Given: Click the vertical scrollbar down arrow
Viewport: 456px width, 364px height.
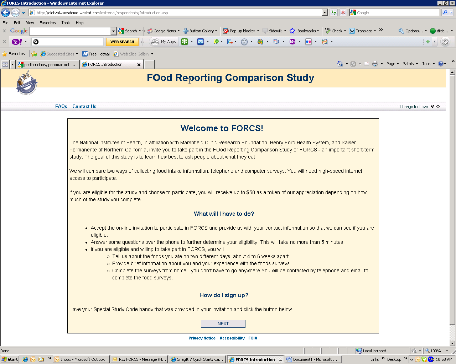Looking at the screenshot, I should [452, 343].
